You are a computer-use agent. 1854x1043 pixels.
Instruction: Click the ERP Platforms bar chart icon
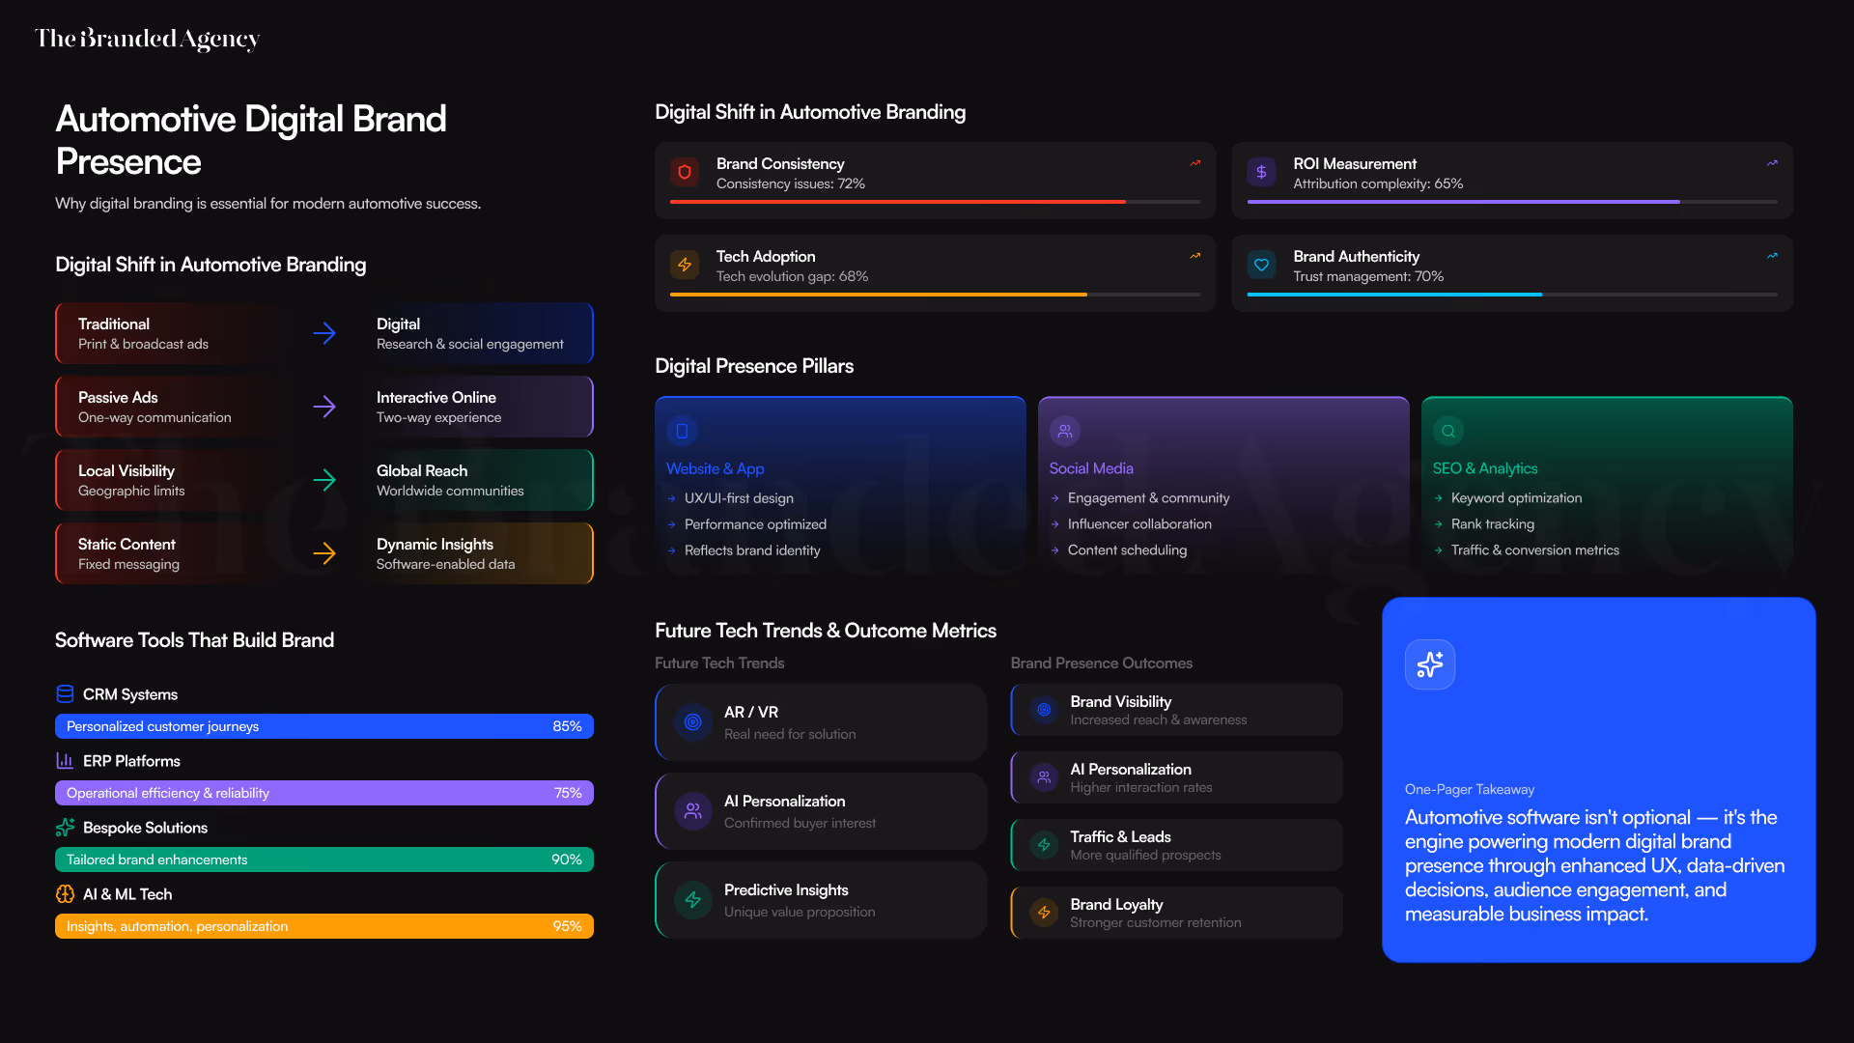[x=65, y=761]
